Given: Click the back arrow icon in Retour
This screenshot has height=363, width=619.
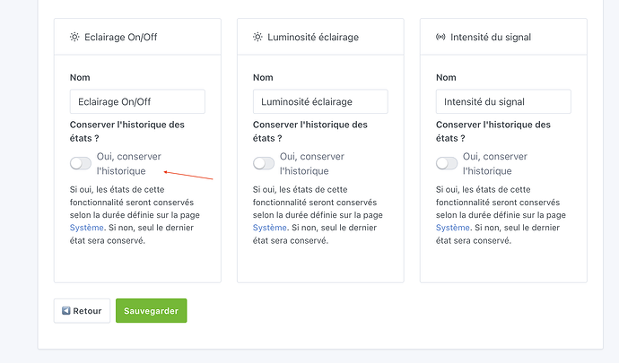Looking at the screenshot, I should (66, 312).
